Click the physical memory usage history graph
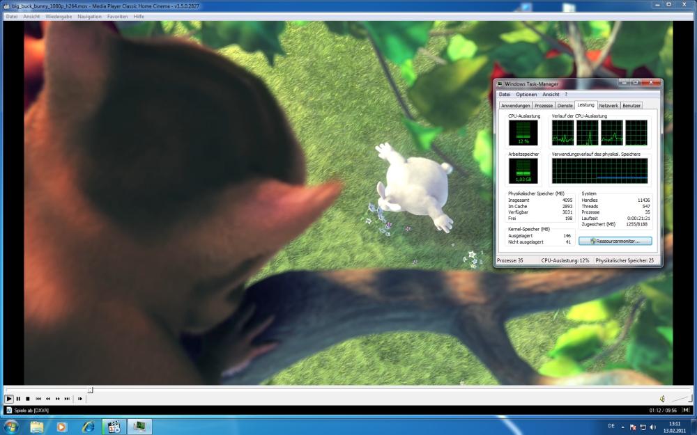697x435 pixels. pos(599,171)
